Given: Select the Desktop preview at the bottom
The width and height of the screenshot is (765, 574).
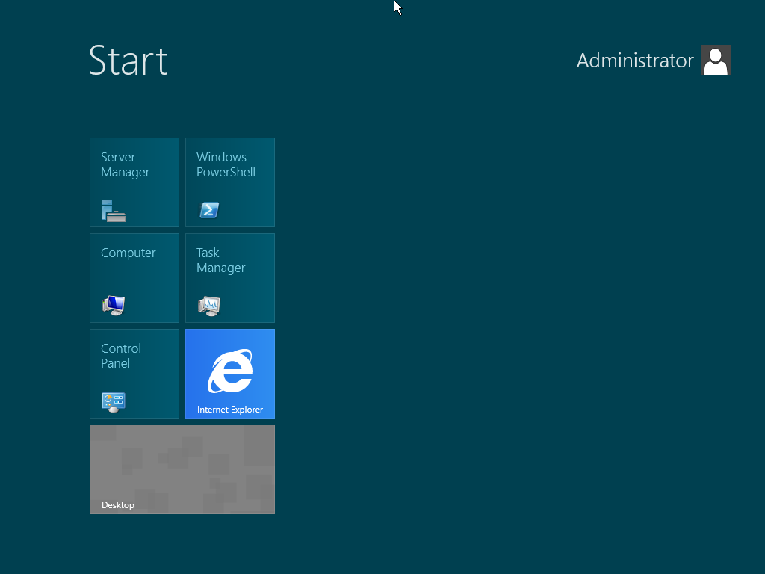Looking at the screenshot, I should (182, 469).
